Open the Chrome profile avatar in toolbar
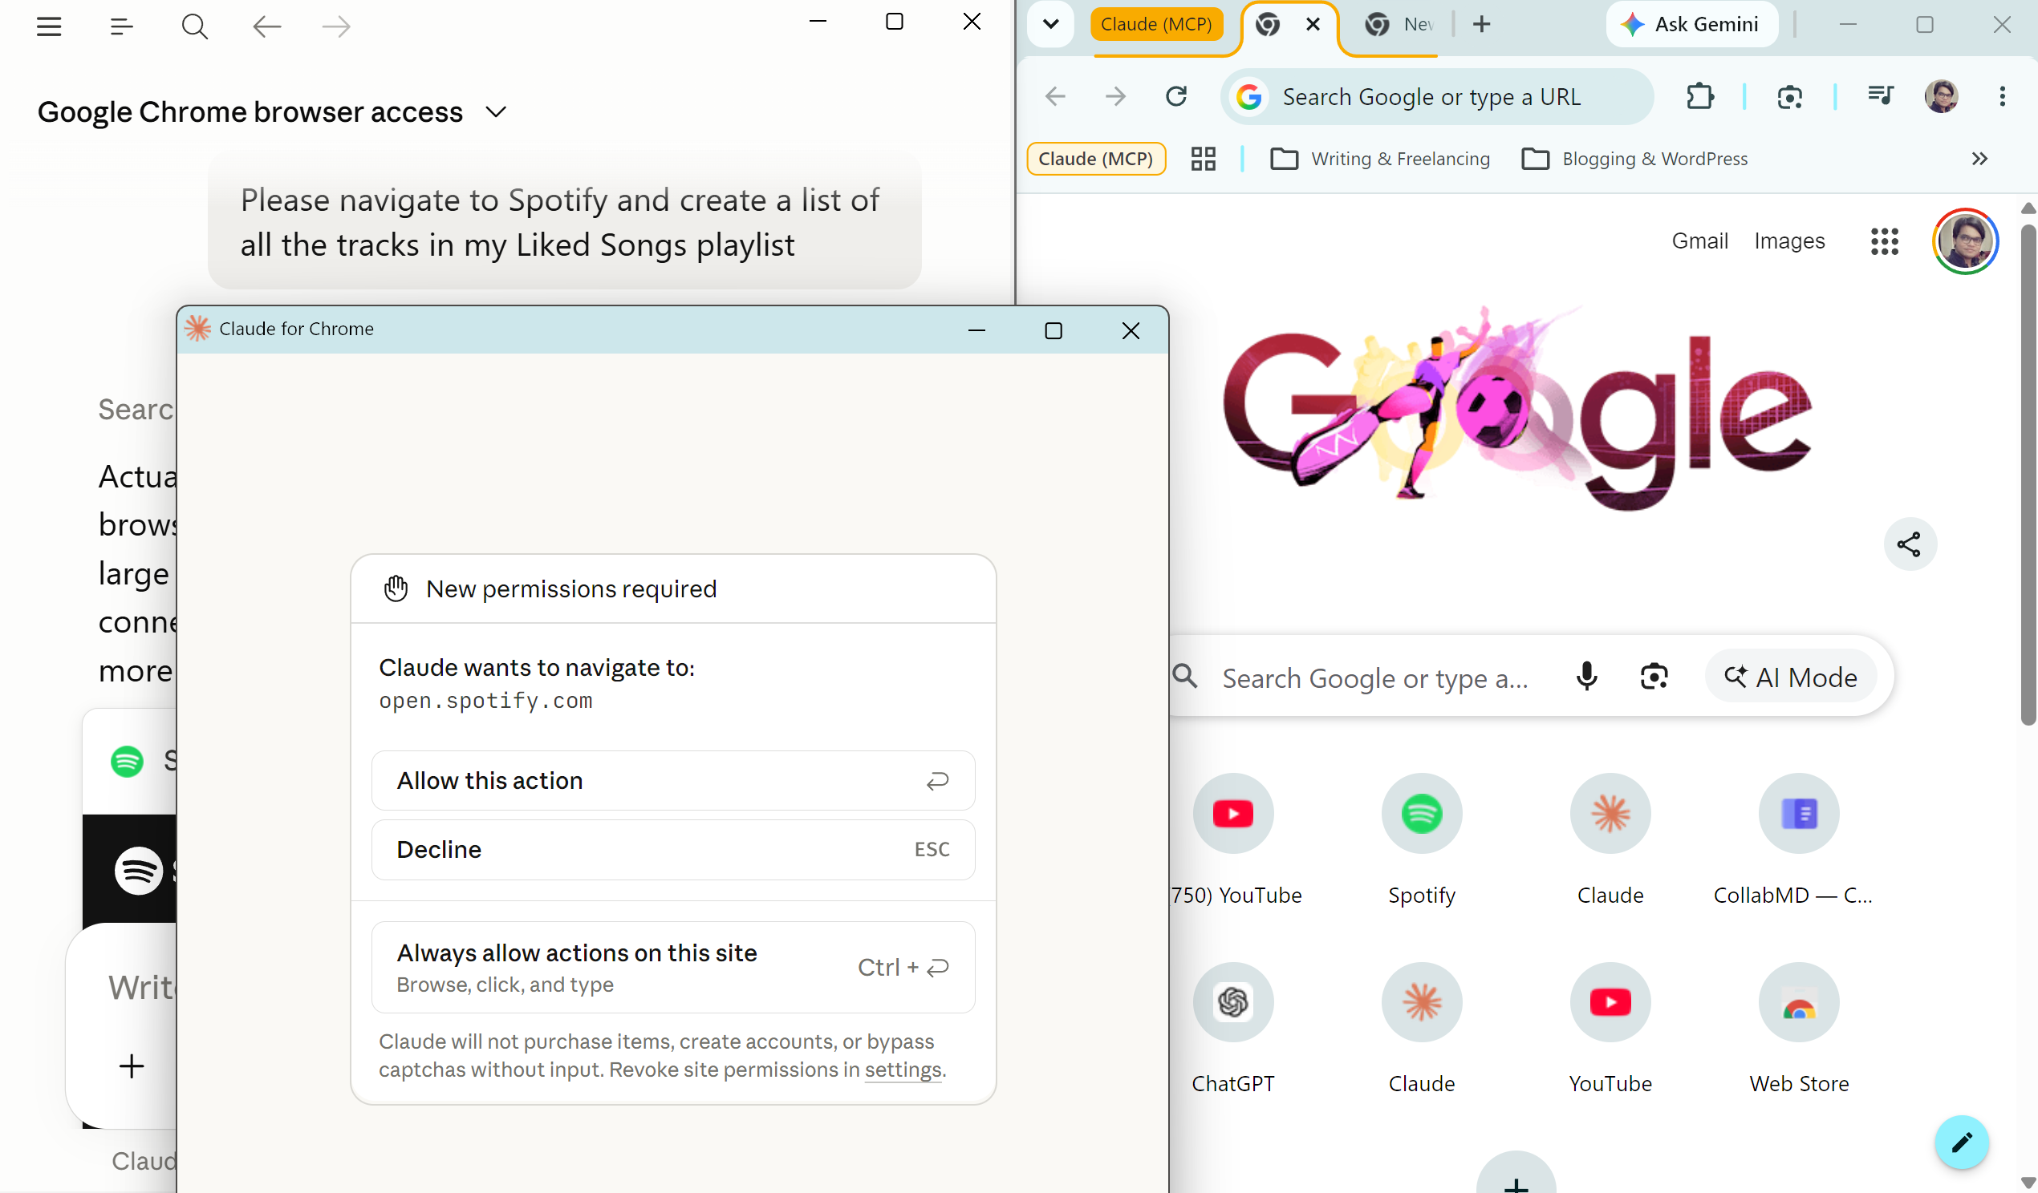The height and width of the screenshot is (1193, 2038). click(x=1942, y=97)
